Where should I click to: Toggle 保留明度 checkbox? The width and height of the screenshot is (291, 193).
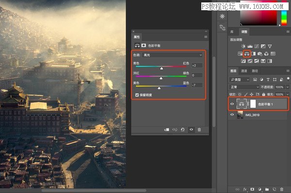click(137, 95)
